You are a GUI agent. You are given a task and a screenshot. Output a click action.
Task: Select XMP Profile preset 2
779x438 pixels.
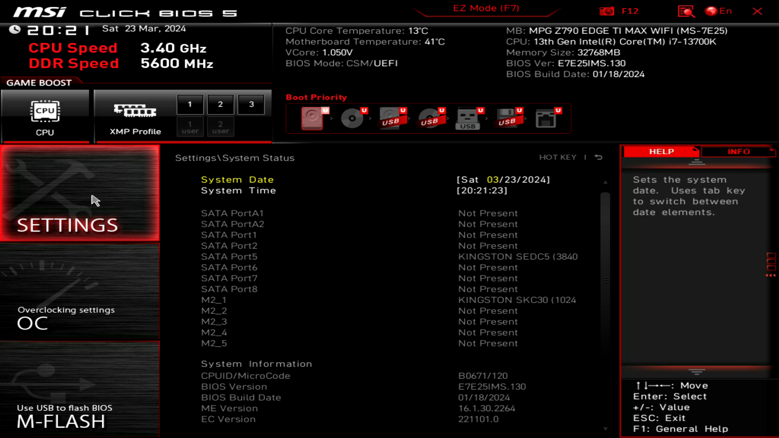coord(220,104)
